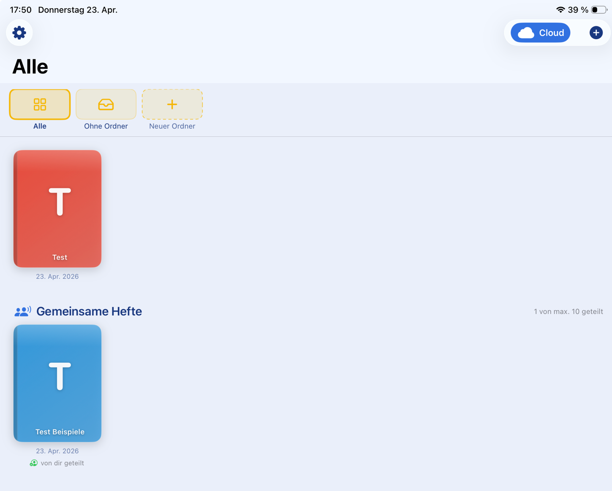The height and width of the screenshot is (491, 612).
Task: Create folder via Neuer Ordner plus tile
Action: coord(172,104)
